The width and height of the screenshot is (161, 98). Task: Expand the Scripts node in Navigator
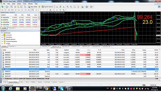[2, 44]
